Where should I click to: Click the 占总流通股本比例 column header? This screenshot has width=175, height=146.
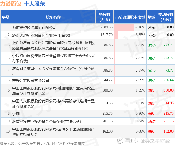(130, 17)
